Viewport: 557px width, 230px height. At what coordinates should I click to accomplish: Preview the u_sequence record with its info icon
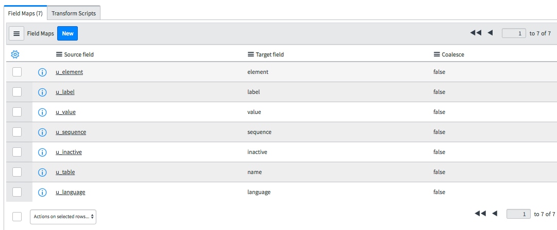pos(42,132)
